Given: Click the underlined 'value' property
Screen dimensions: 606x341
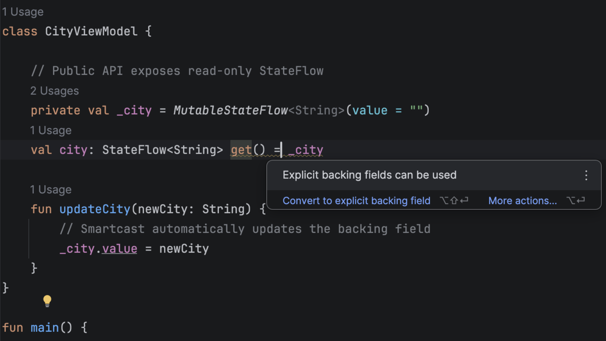Looking at the screenshot, I should [x=120, y=249].
